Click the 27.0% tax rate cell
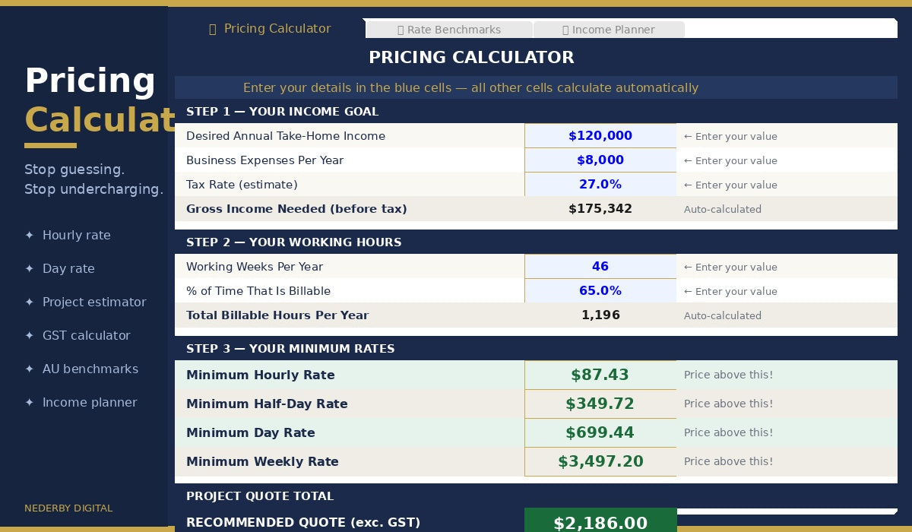Screen dimensions: 912x532 600,185
